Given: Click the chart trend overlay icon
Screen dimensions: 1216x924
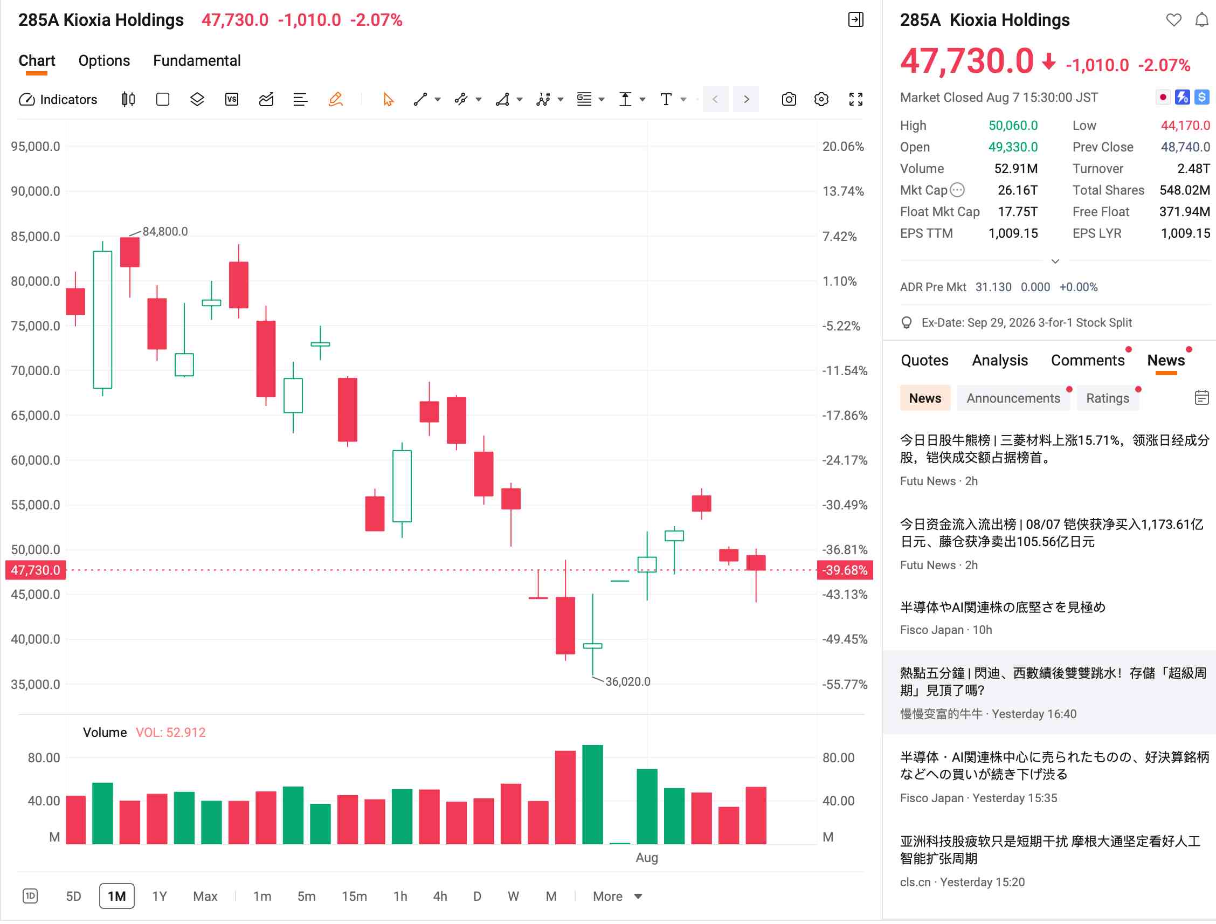Looking at the screenshot, I should point(266,100).
